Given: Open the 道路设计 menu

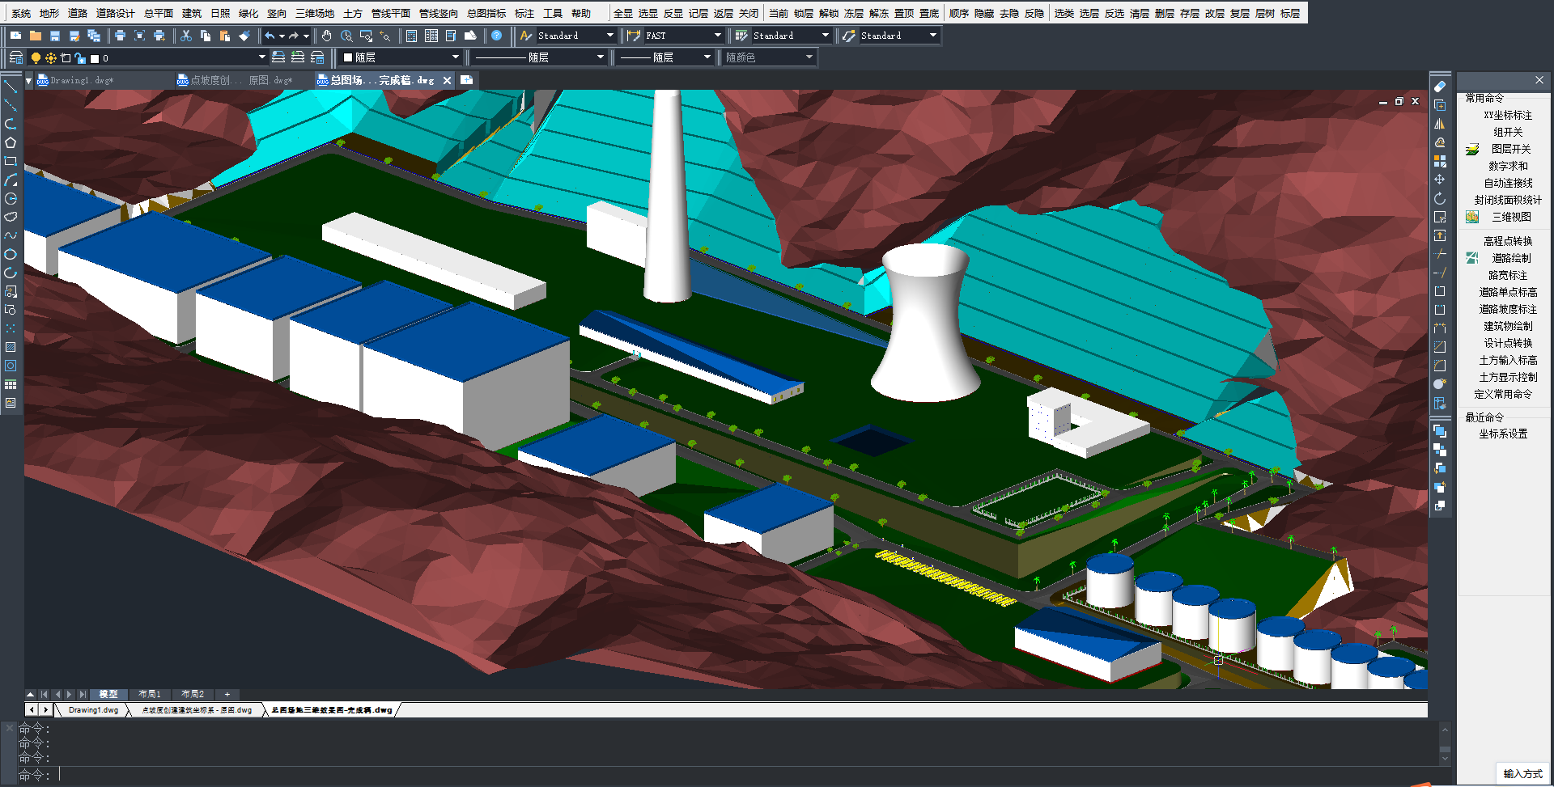Looking at the screenshot, I should click(115, 13).
